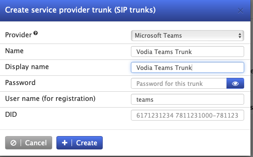Click the Name field containing Vodia Teams Trunk
This screenshot has width=253, height=157.
pyautogui.click(x=187, y=51)
